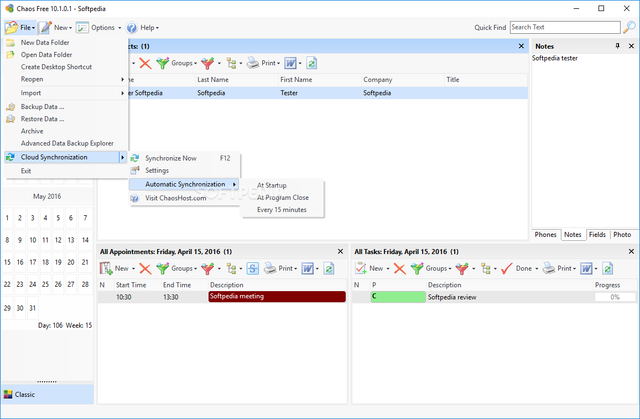Screen dimensions: 640x419
Task: Pin the Notes panel with pushpin icon
Action: point(617,46)
